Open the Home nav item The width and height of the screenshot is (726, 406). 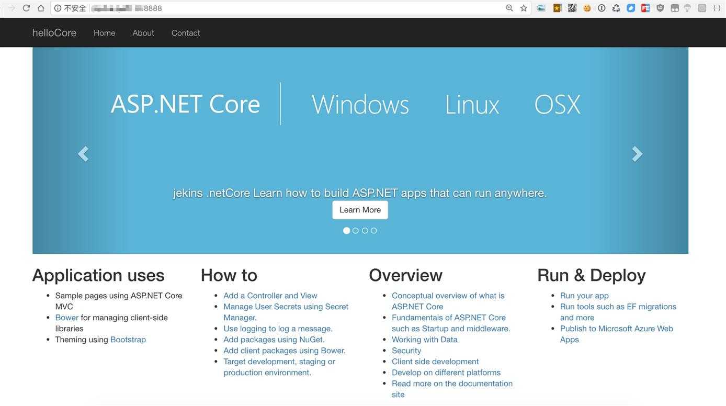tap(105, 33)
